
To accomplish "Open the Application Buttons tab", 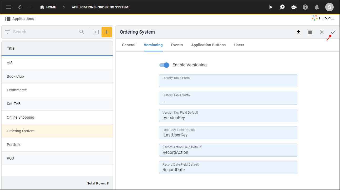I will coord(209,45).
